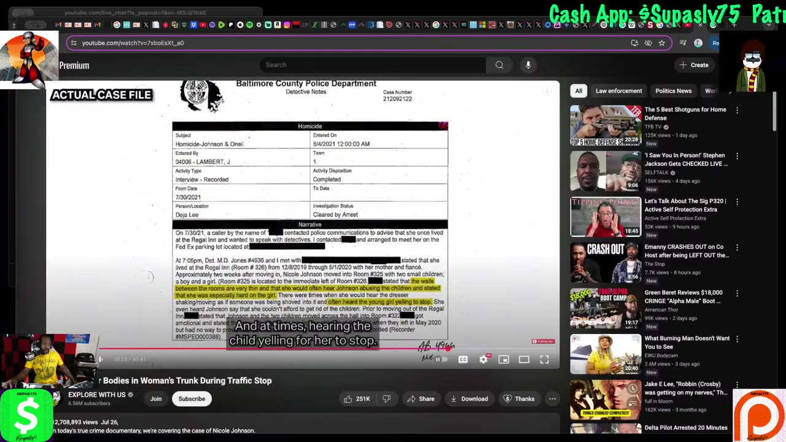Enter full screen video
Screen dimensions: 786x442
click(544, 360)
